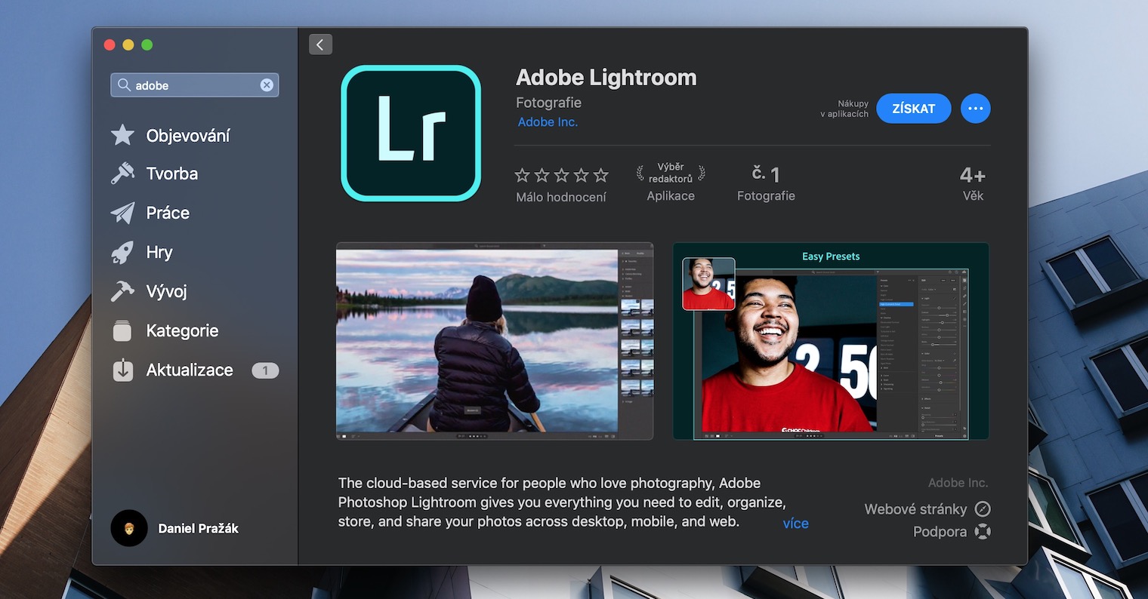Click the updates badge showing 1
Screen dimensions: 1148x599
(265, 370)
